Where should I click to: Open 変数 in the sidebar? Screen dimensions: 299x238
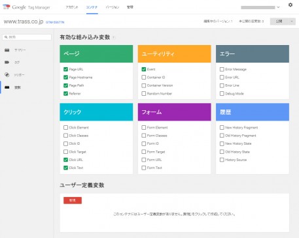pos(17,87)
